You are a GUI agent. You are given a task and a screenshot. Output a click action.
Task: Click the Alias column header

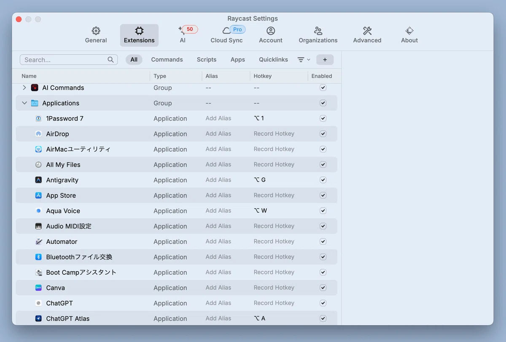point(212,76)
